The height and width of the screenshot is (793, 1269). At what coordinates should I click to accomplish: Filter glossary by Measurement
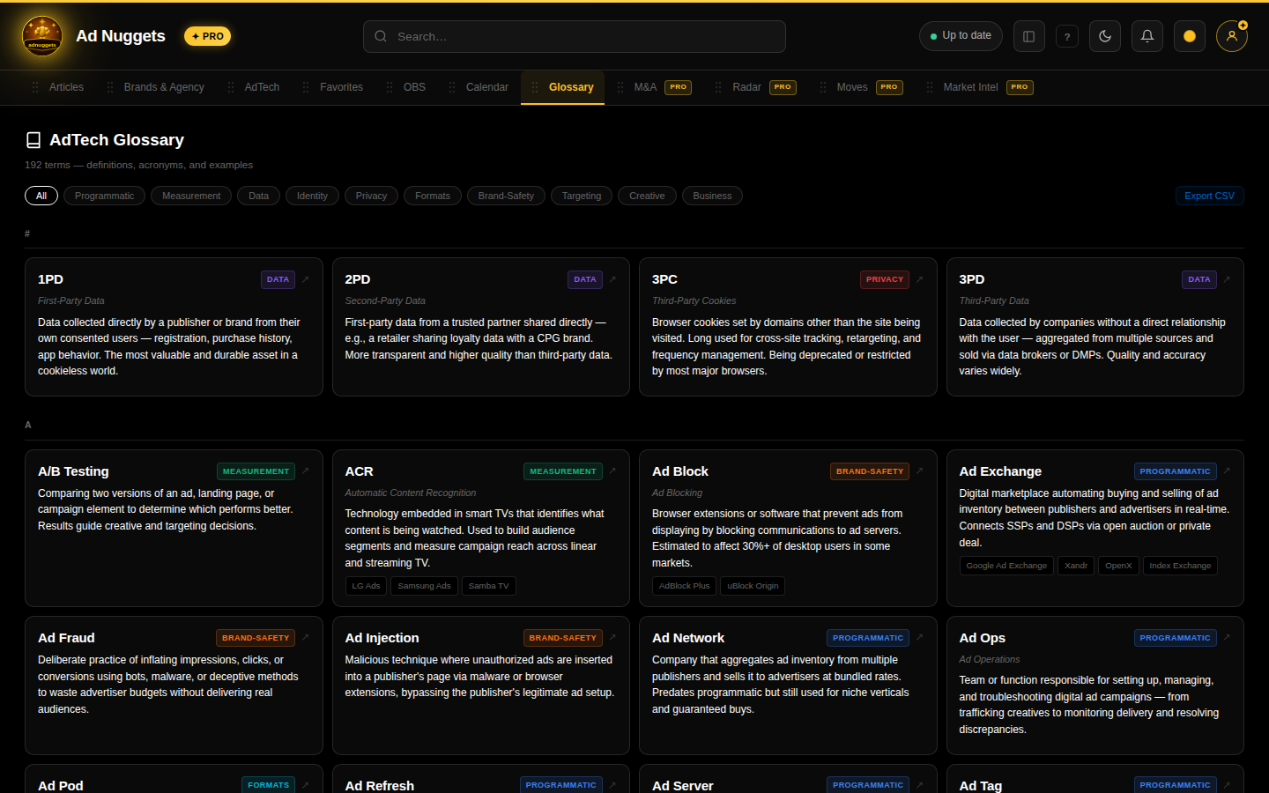(191, 196)
